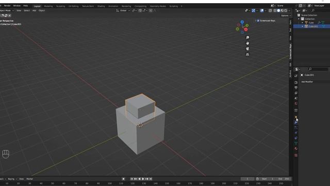
Task: Open the Render menu
Action: click(7, 6)
